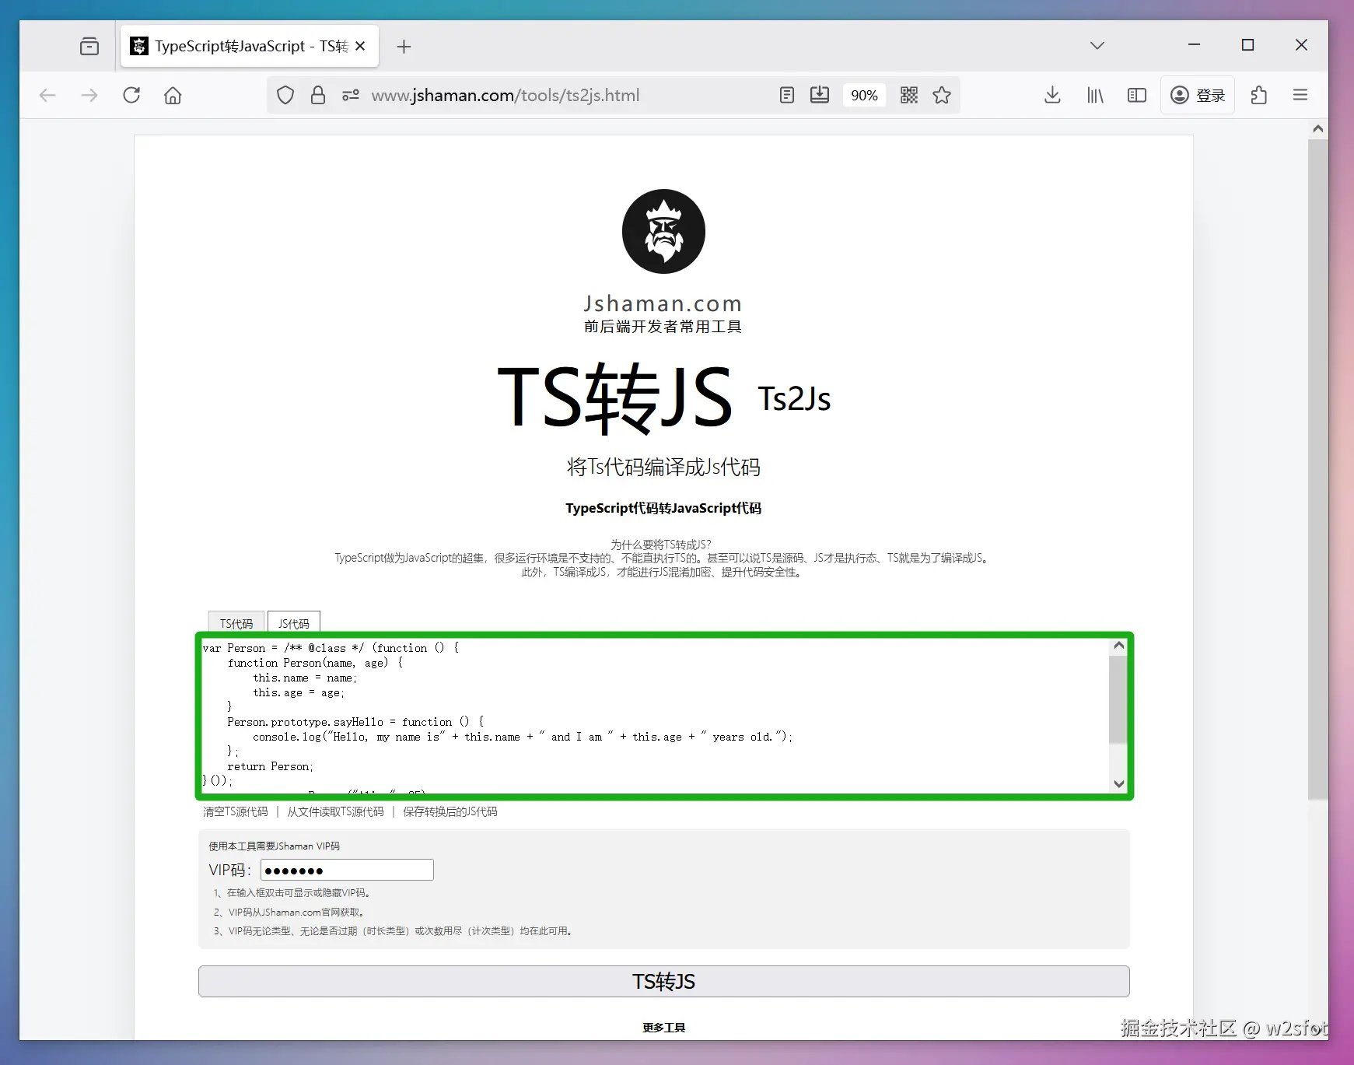The width and height of the screenshot is (1354, 1065).
Task: Reset the 90% zoom level indicator
Action: tap(864, 95)
